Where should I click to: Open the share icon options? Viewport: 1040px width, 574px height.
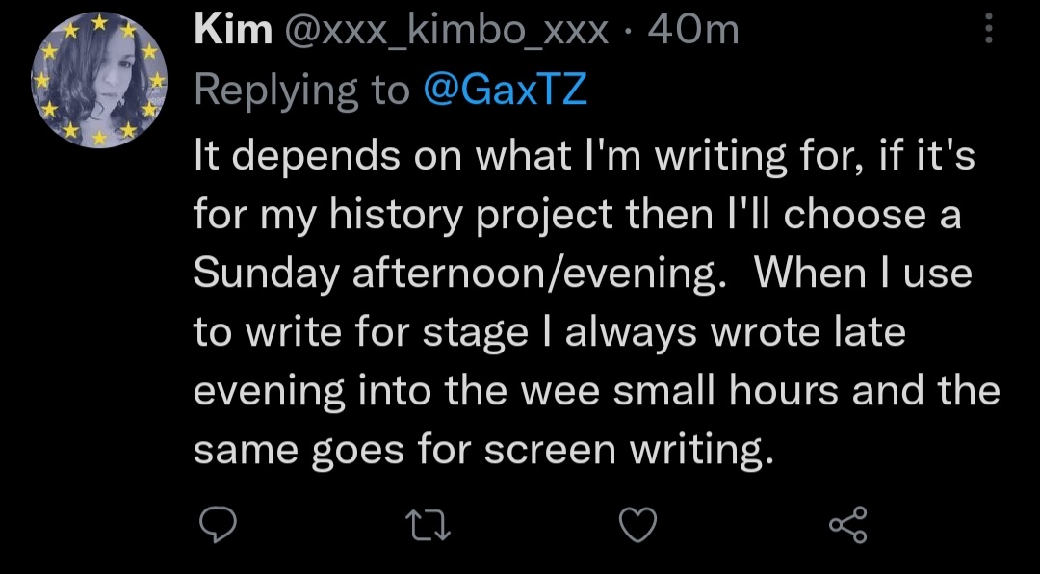(847, 525)
